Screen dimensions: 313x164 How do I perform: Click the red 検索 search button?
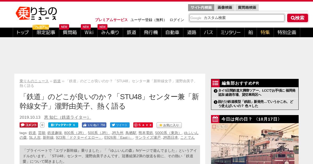click(298, 18)
